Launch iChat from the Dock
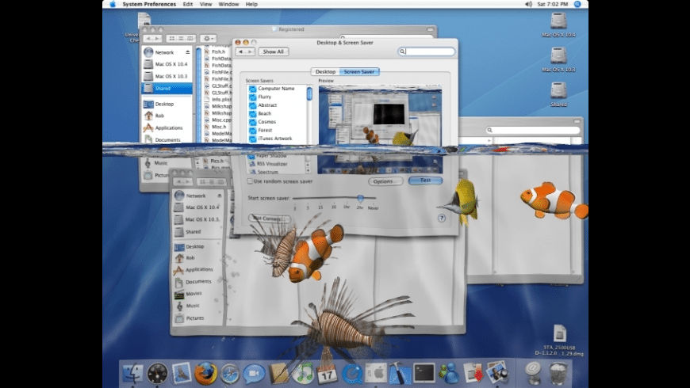Screen dimensions: 690x388 254,374
